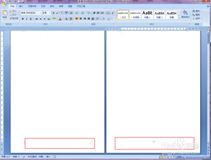Toggle Align Right
Screen dimensions: 211x160
tap(85, 19)
